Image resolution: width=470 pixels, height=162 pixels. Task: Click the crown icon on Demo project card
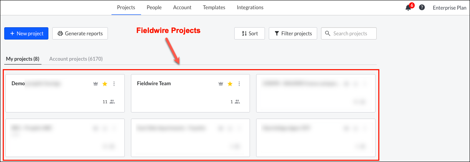(x=96, y=84)
